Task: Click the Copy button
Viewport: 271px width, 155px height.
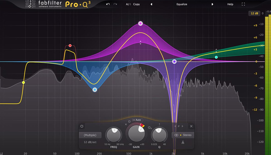Action: (x=136, y=4)
